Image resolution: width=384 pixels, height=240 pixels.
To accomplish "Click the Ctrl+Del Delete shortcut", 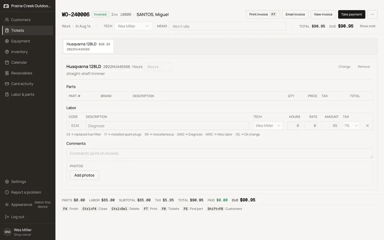I will pyautogui.click(x=125, y=209).
